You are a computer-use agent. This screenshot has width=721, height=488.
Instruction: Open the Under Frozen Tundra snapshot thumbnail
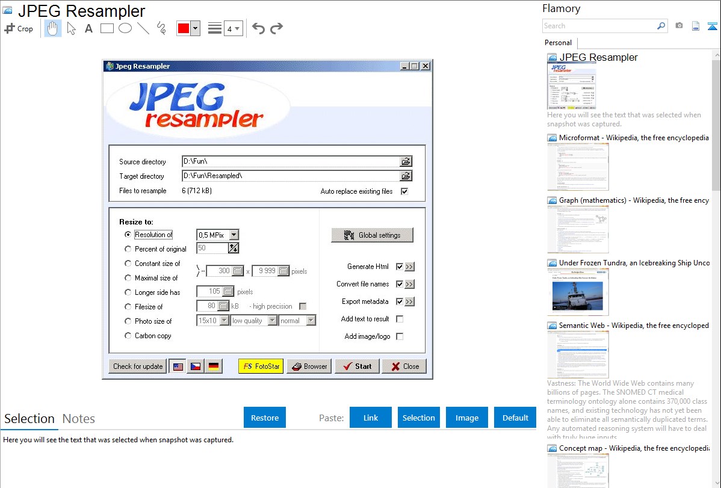point(578,292)
